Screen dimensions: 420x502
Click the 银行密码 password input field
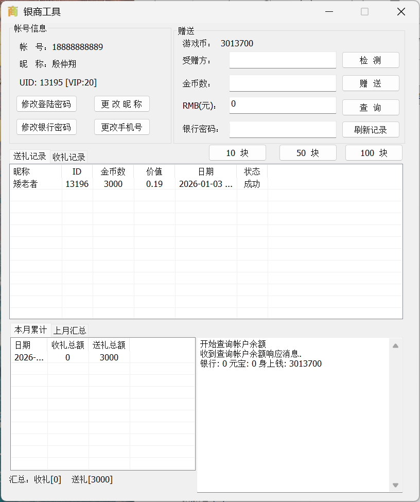click(x=282, y=129)
